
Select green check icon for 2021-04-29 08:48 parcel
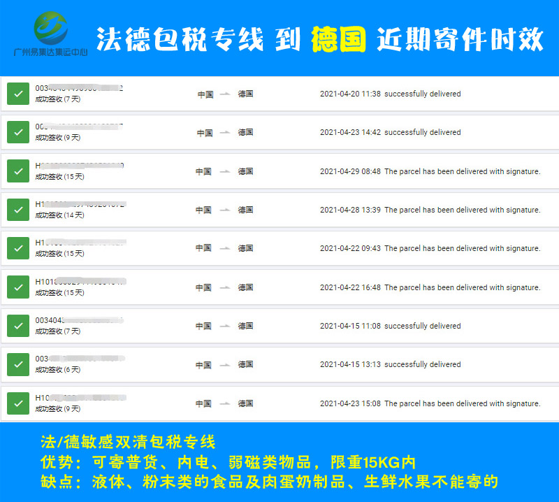18,171
